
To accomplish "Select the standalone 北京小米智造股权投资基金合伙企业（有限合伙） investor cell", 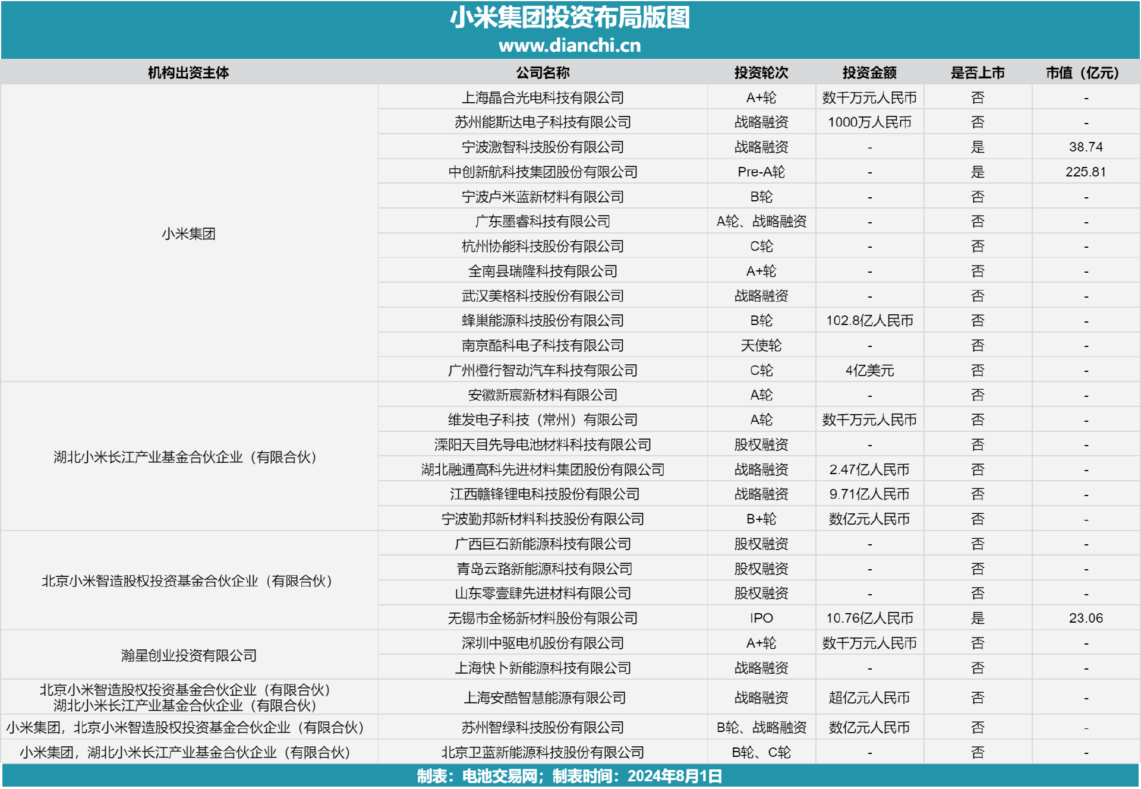I will click(188, 580).
